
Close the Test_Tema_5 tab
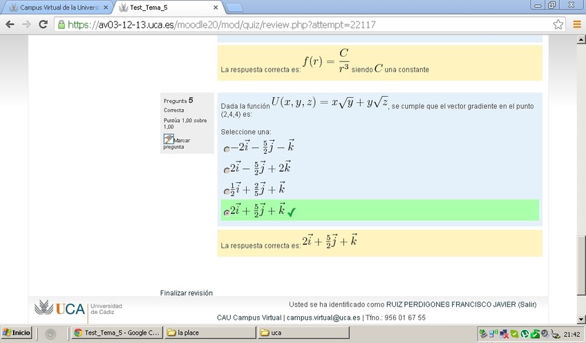[216, 8]
